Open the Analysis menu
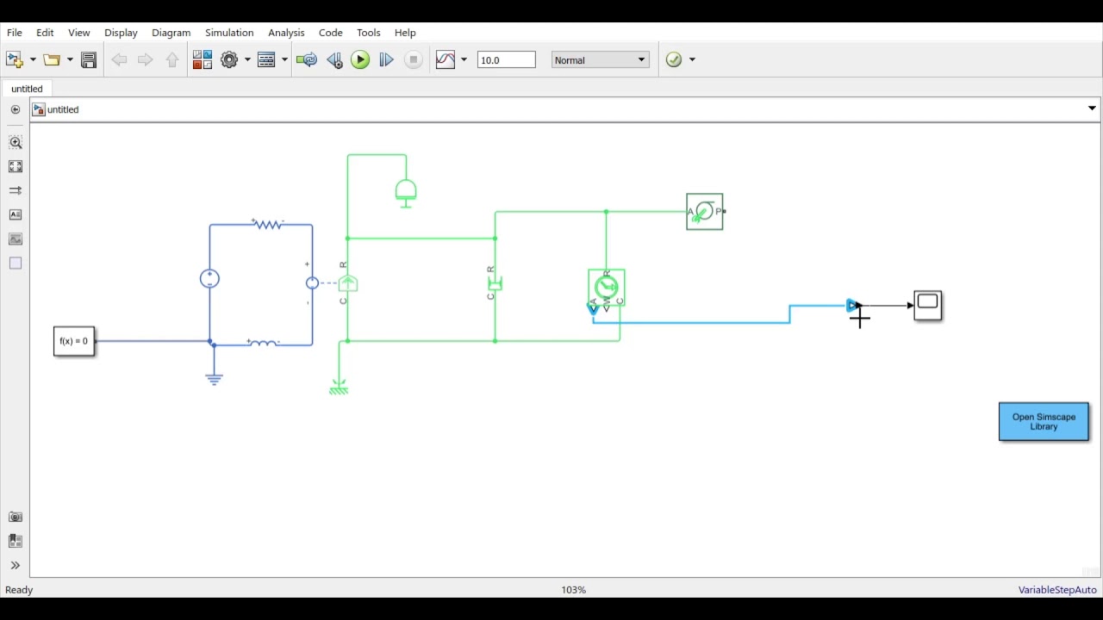 pos(286,33)
